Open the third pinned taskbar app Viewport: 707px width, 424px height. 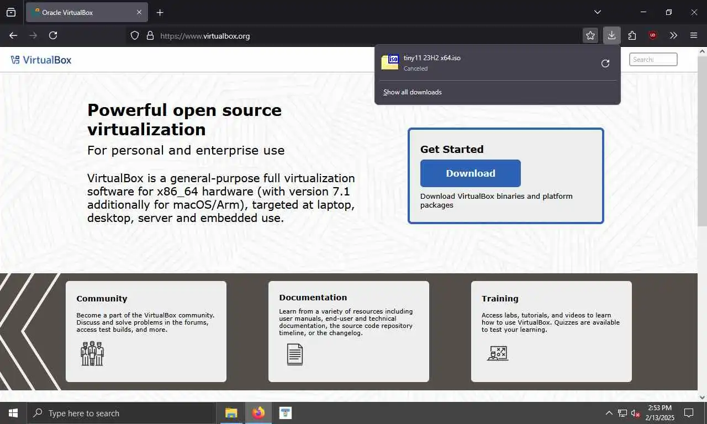pyautogui.click(x=285, y=413)
